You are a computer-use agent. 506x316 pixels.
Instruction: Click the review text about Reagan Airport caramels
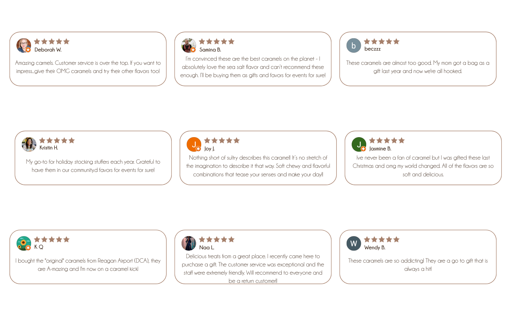(x=88, y=265)
